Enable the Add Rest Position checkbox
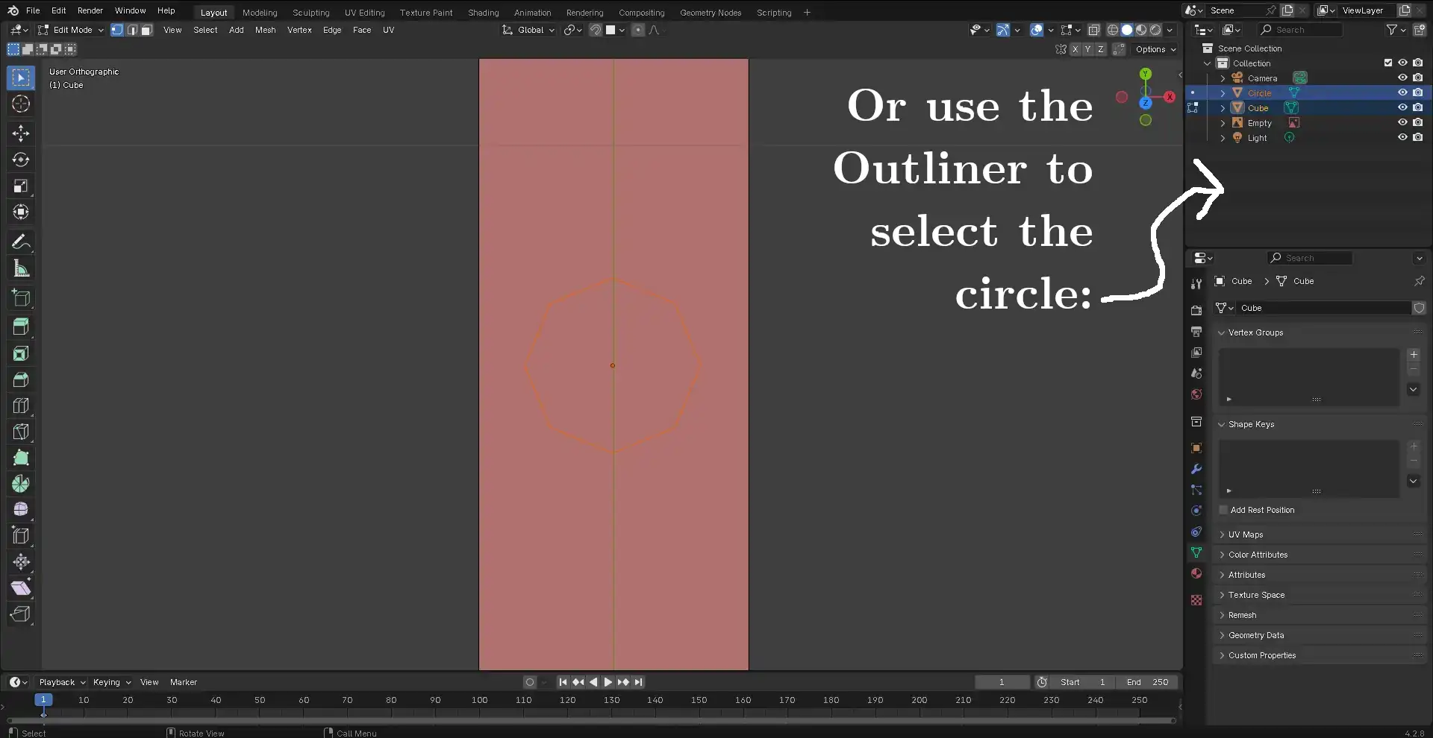 1223,510
